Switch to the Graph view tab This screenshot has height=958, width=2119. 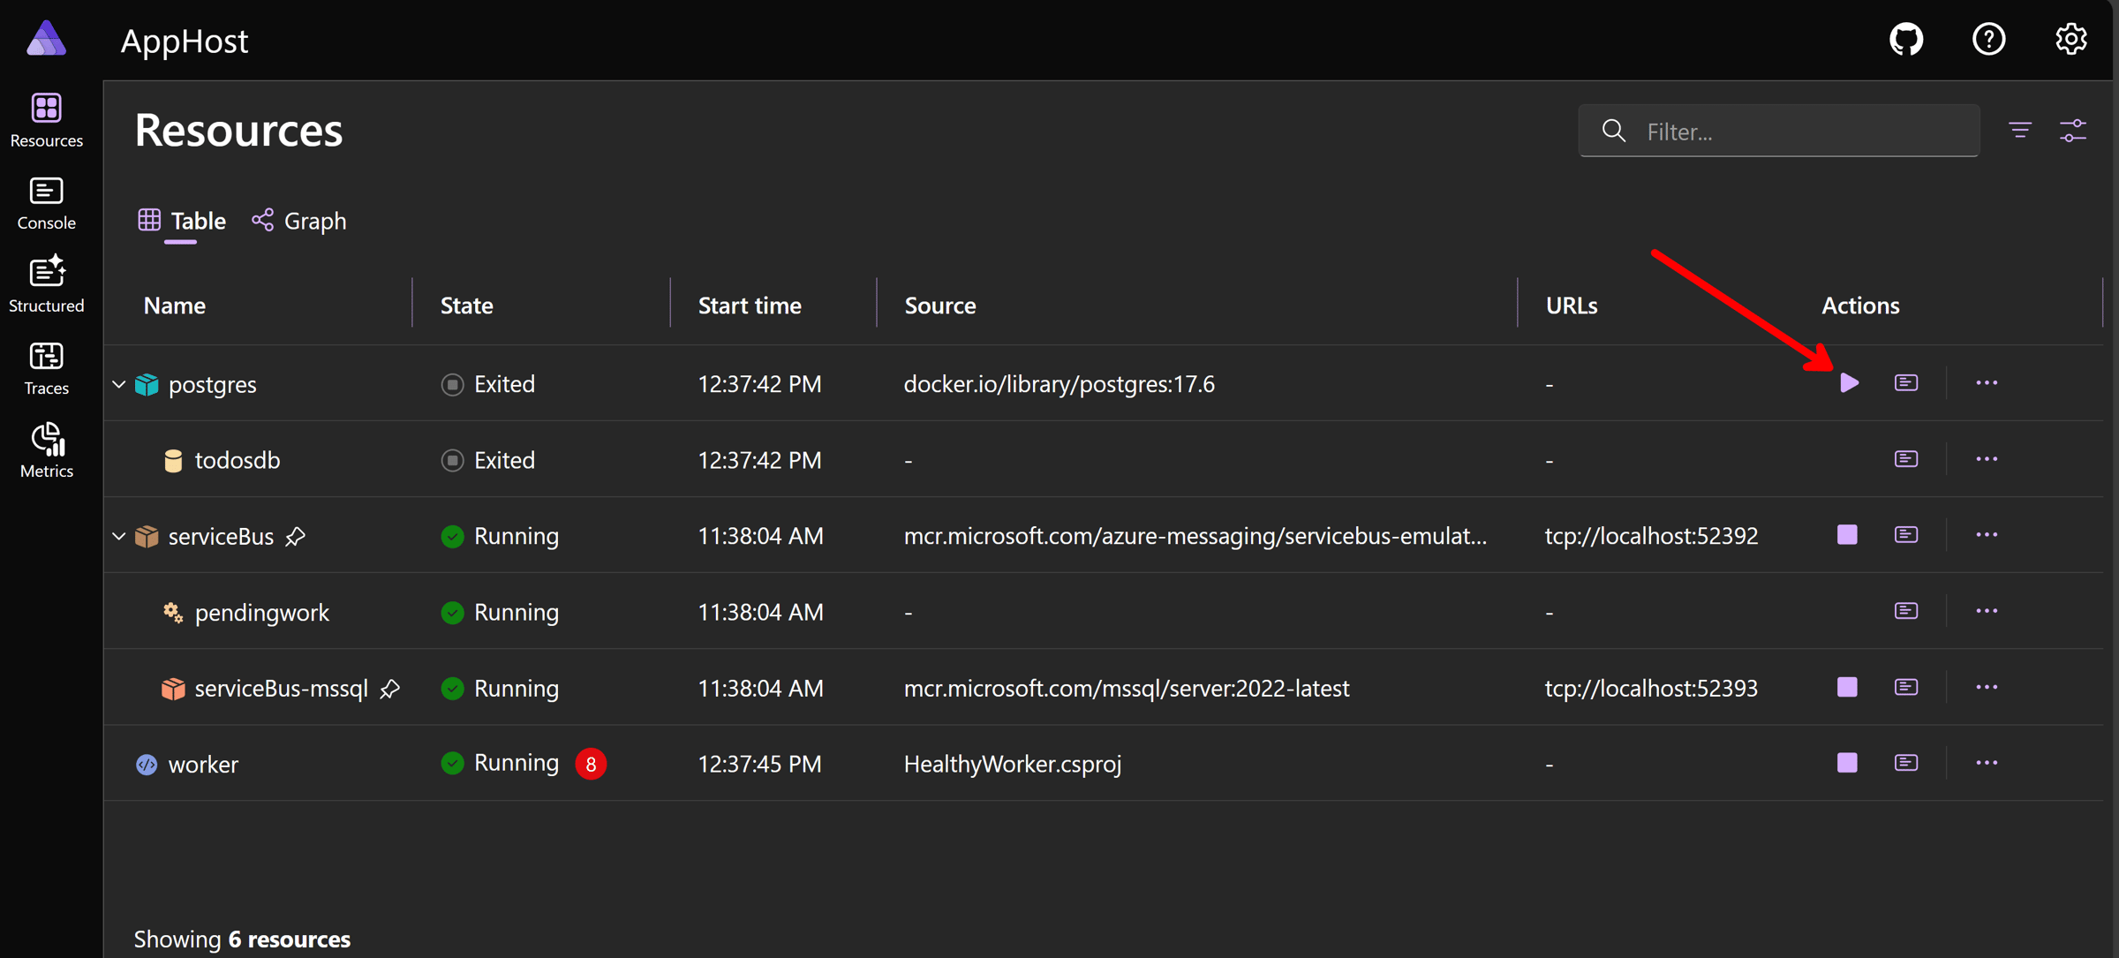(299, 221)
